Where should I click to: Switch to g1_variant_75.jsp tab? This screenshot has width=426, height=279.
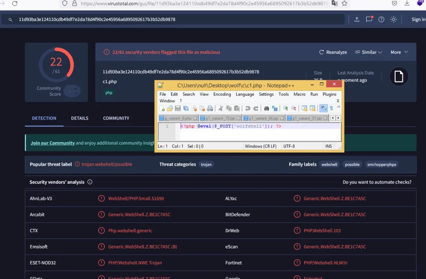[220, 118]
